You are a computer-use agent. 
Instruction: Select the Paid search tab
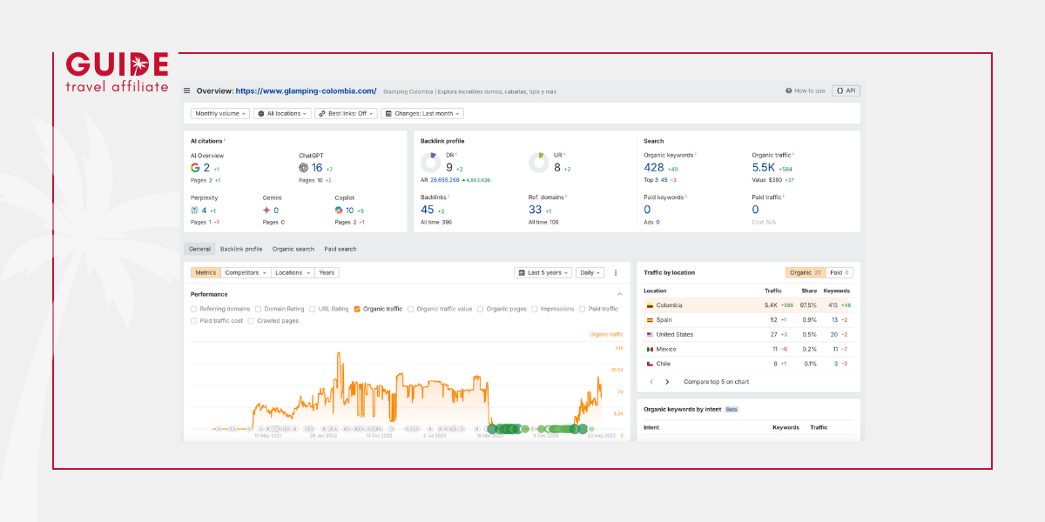coord(340,249)
